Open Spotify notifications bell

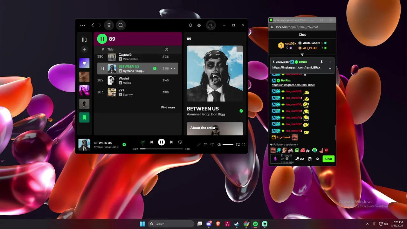(x=190, y=25)
